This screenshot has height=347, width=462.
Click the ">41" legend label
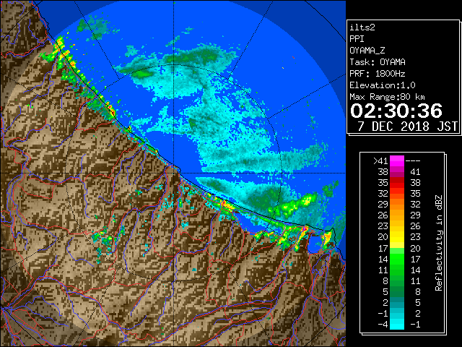380,161
